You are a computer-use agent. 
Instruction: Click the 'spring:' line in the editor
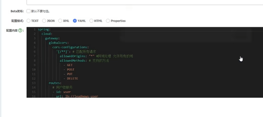coord(44,29)
